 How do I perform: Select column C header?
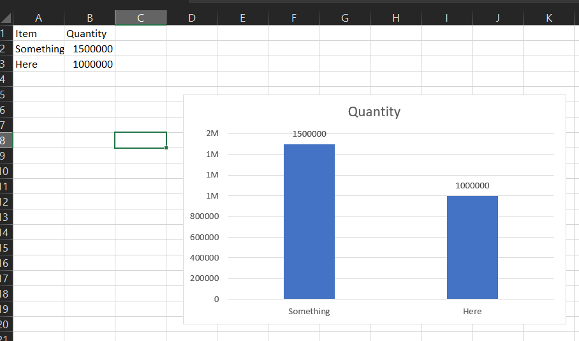(x=141, y=18)
